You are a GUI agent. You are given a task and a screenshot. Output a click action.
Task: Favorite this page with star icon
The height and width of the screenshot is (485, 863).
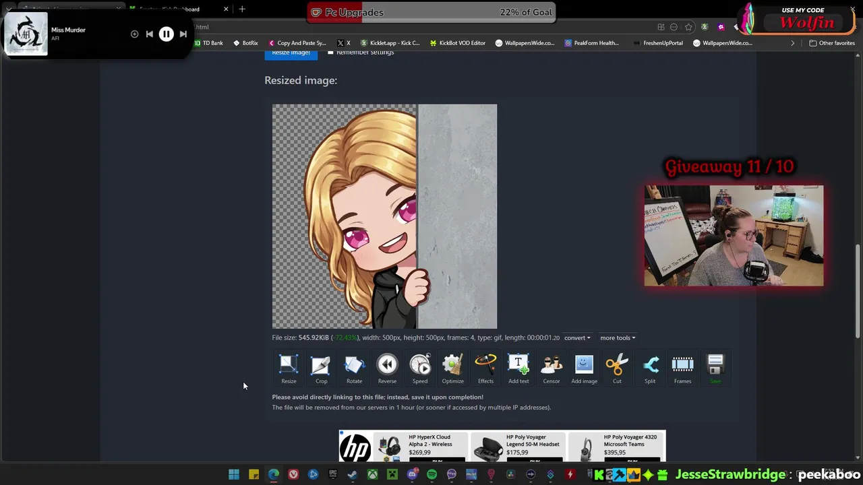tap(688, 27)
